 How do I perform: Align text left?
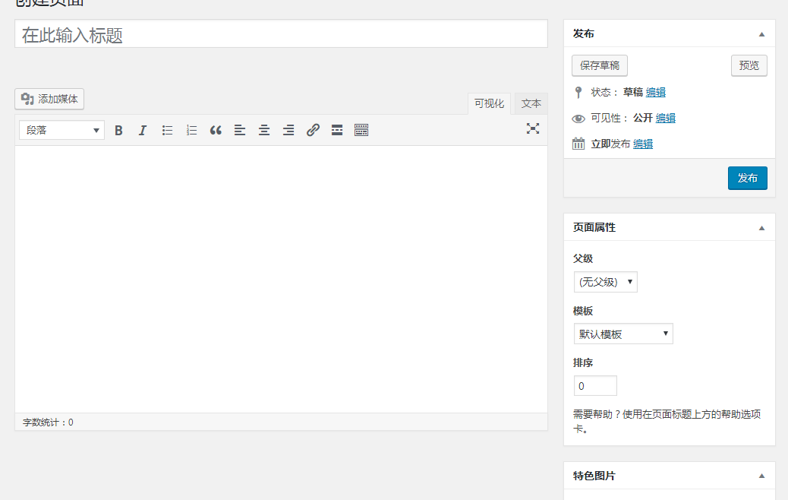[240, 130]
